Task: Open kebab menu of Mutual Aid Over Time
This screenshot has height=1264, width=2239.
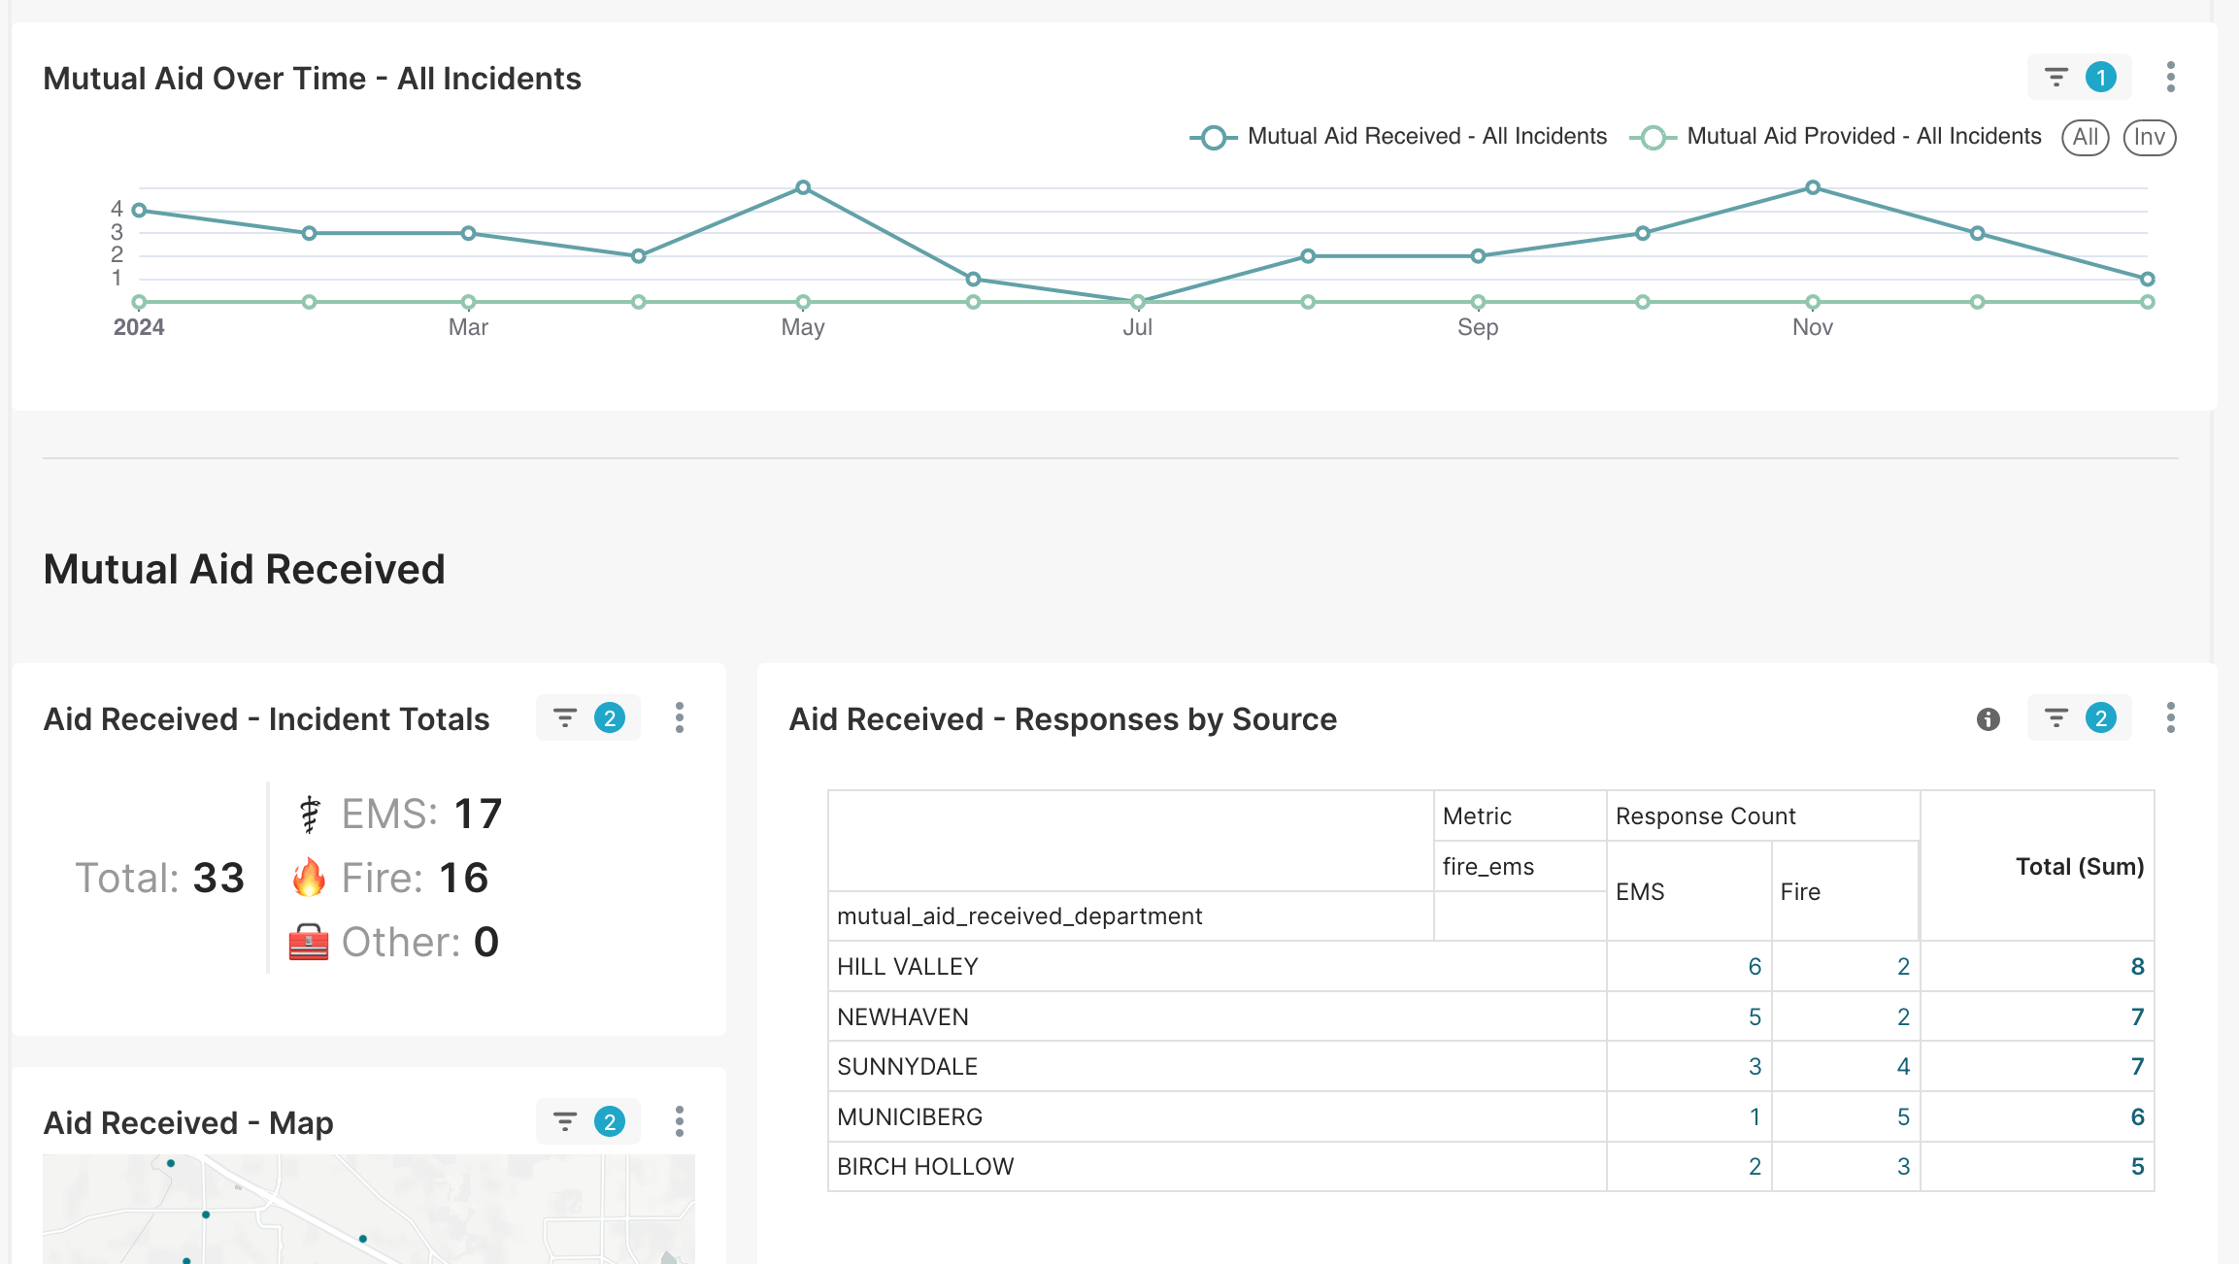Action: point(2170,77)
